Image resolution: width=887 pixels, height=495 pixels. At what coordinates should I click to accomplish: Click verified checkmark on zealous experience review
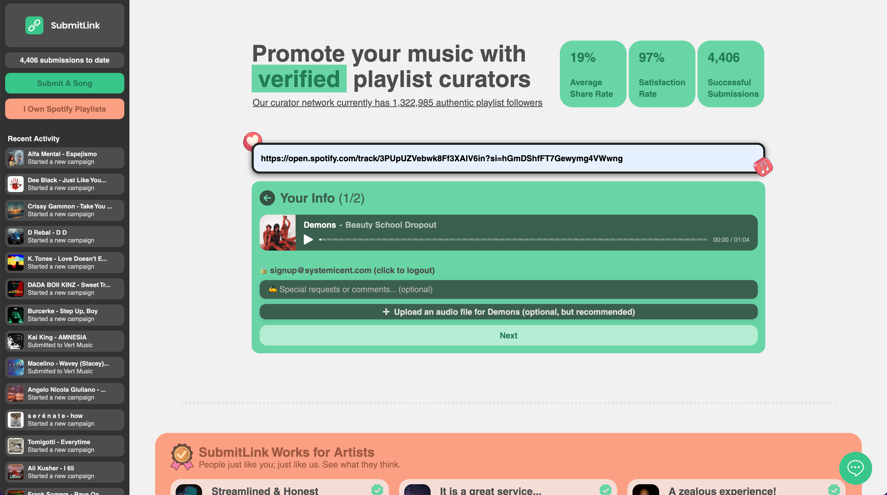pyautogui.click(x=834, y=490)
